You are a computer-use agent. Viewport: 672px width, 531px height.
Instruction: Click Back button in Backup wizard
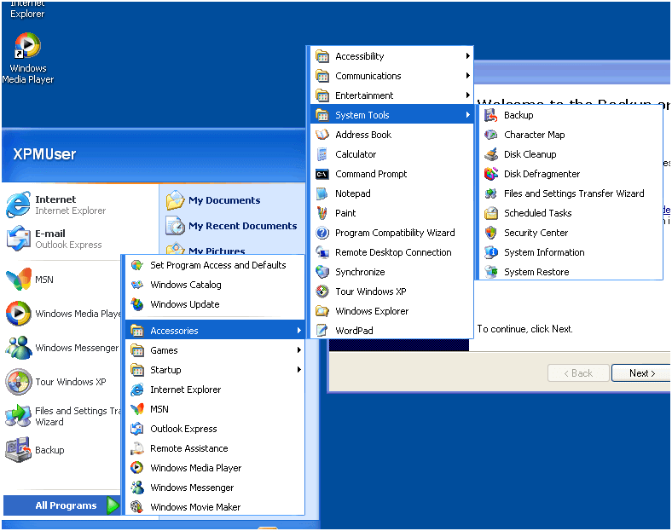pyautogui.click(x=578, y=373)
